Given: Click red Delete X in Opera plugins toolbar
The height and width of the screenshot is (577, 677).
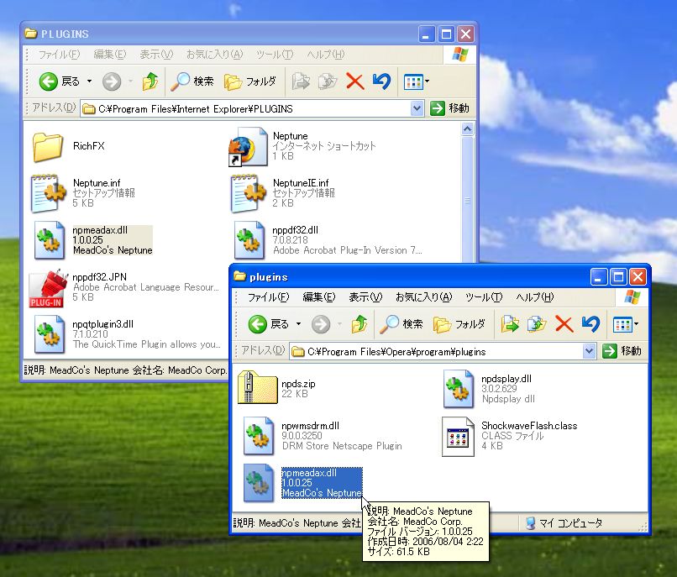Looking at the screenshot, I should pyautogui.click(x=564, y=324).
